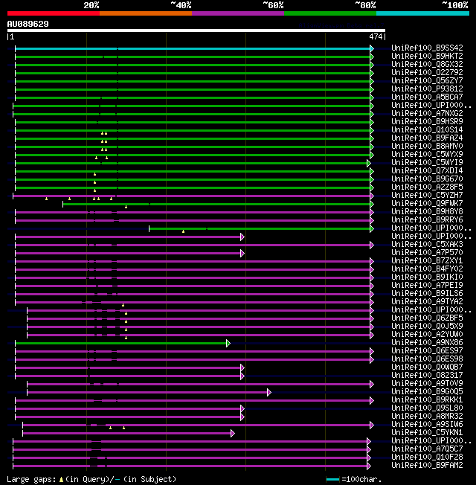Pick the UniRef100_C5WYX9 hit name

[x=427, y=154]
